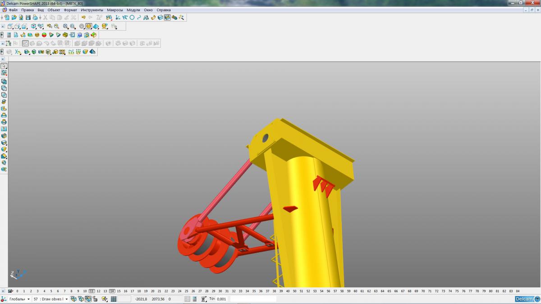
Task: Open the Макросы menu
Action: (x=115, y=10)
